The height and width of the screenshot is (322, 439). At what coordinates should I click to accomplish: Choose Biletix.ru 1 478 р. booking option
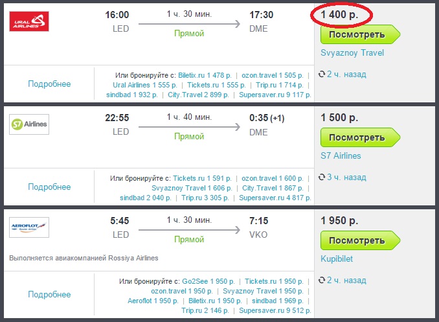click(205, 75)
